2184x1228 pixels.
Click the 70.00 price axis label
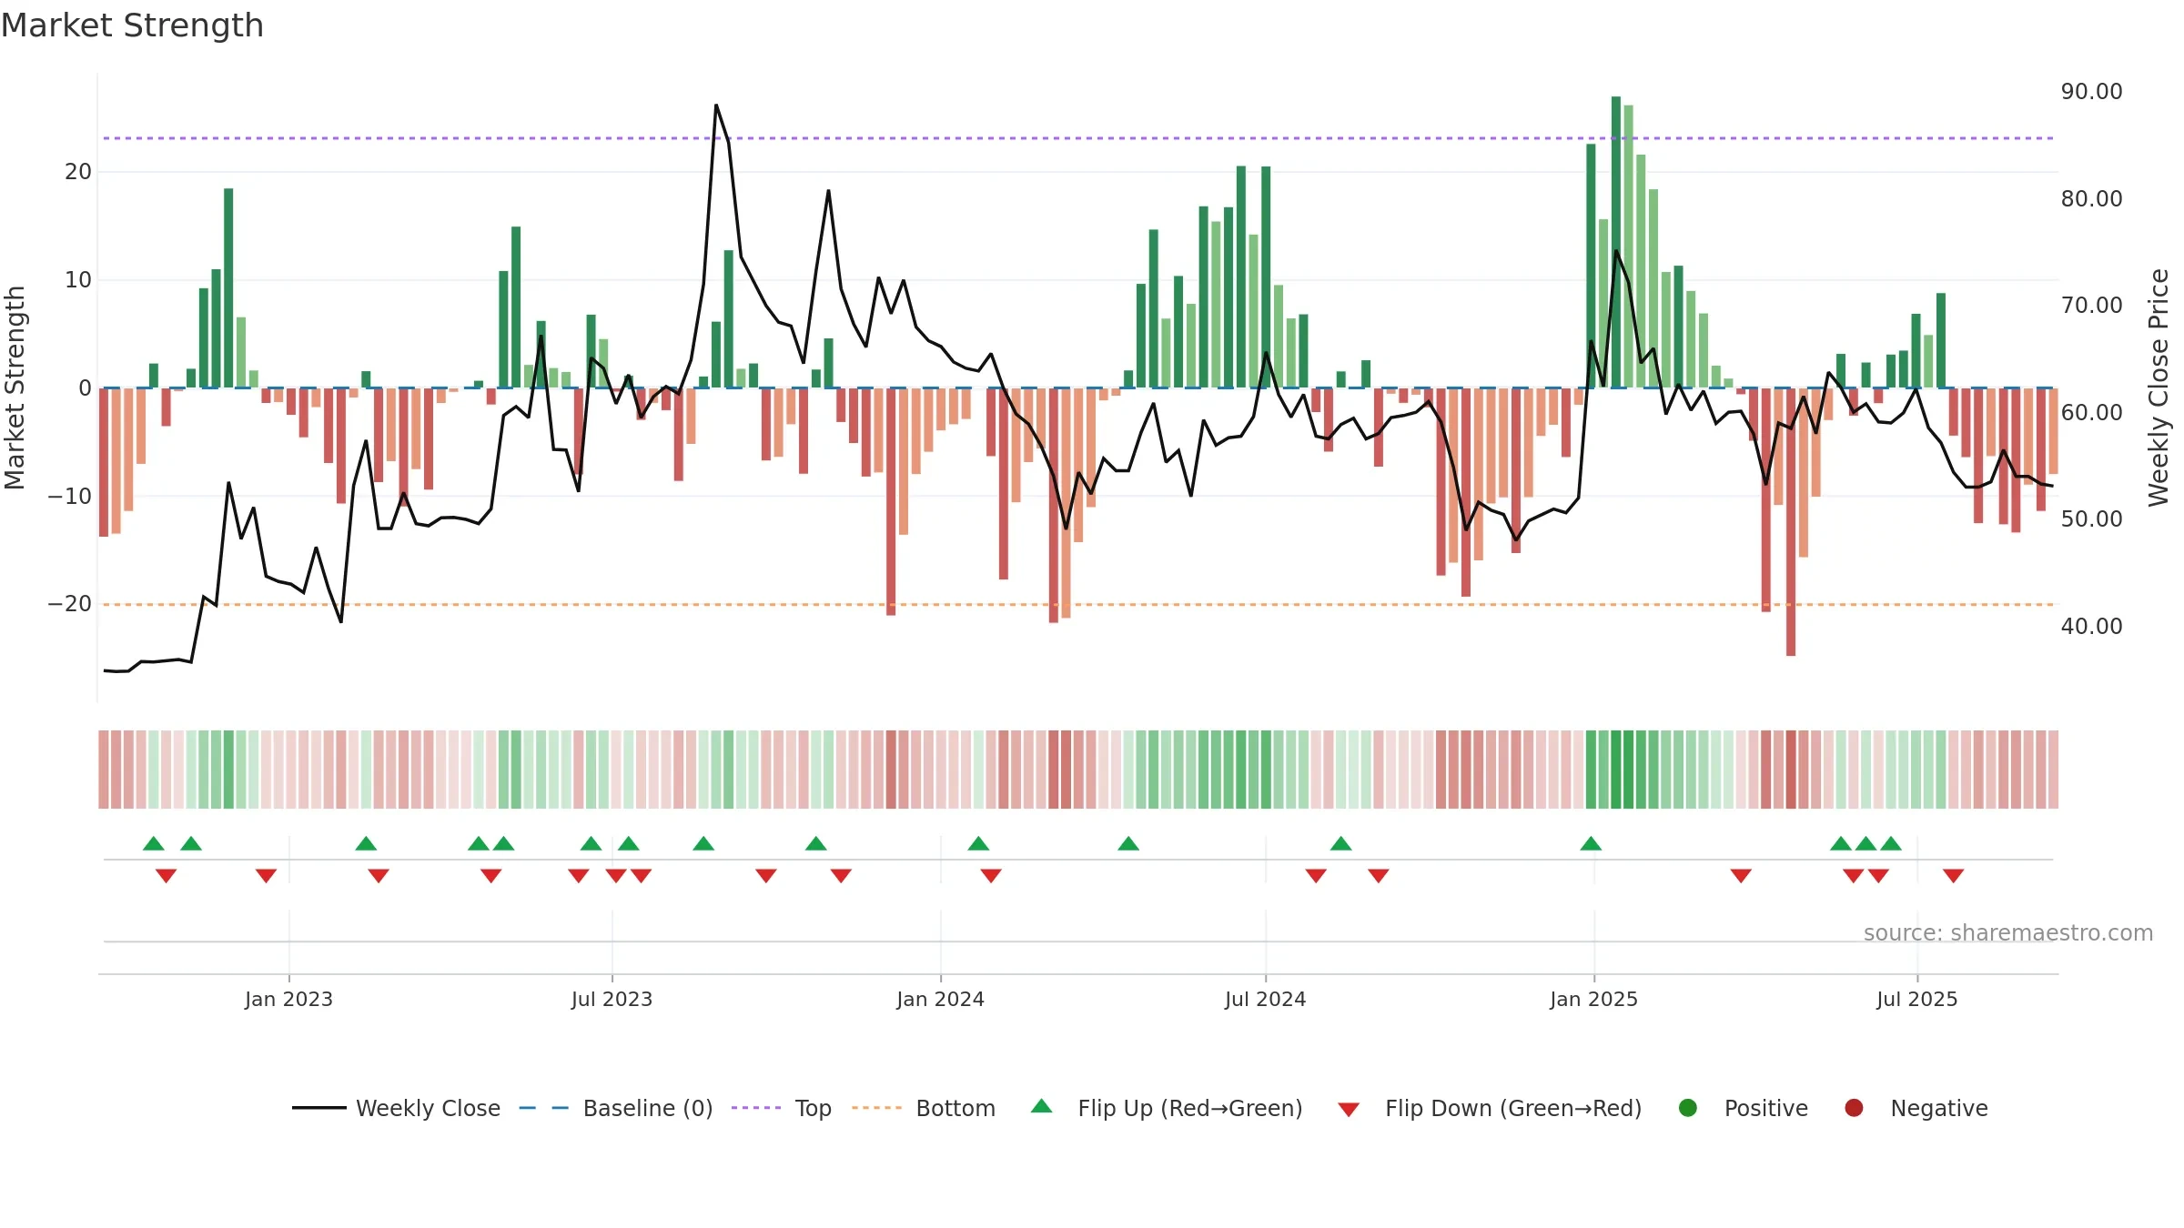[x=2091, y=306]
